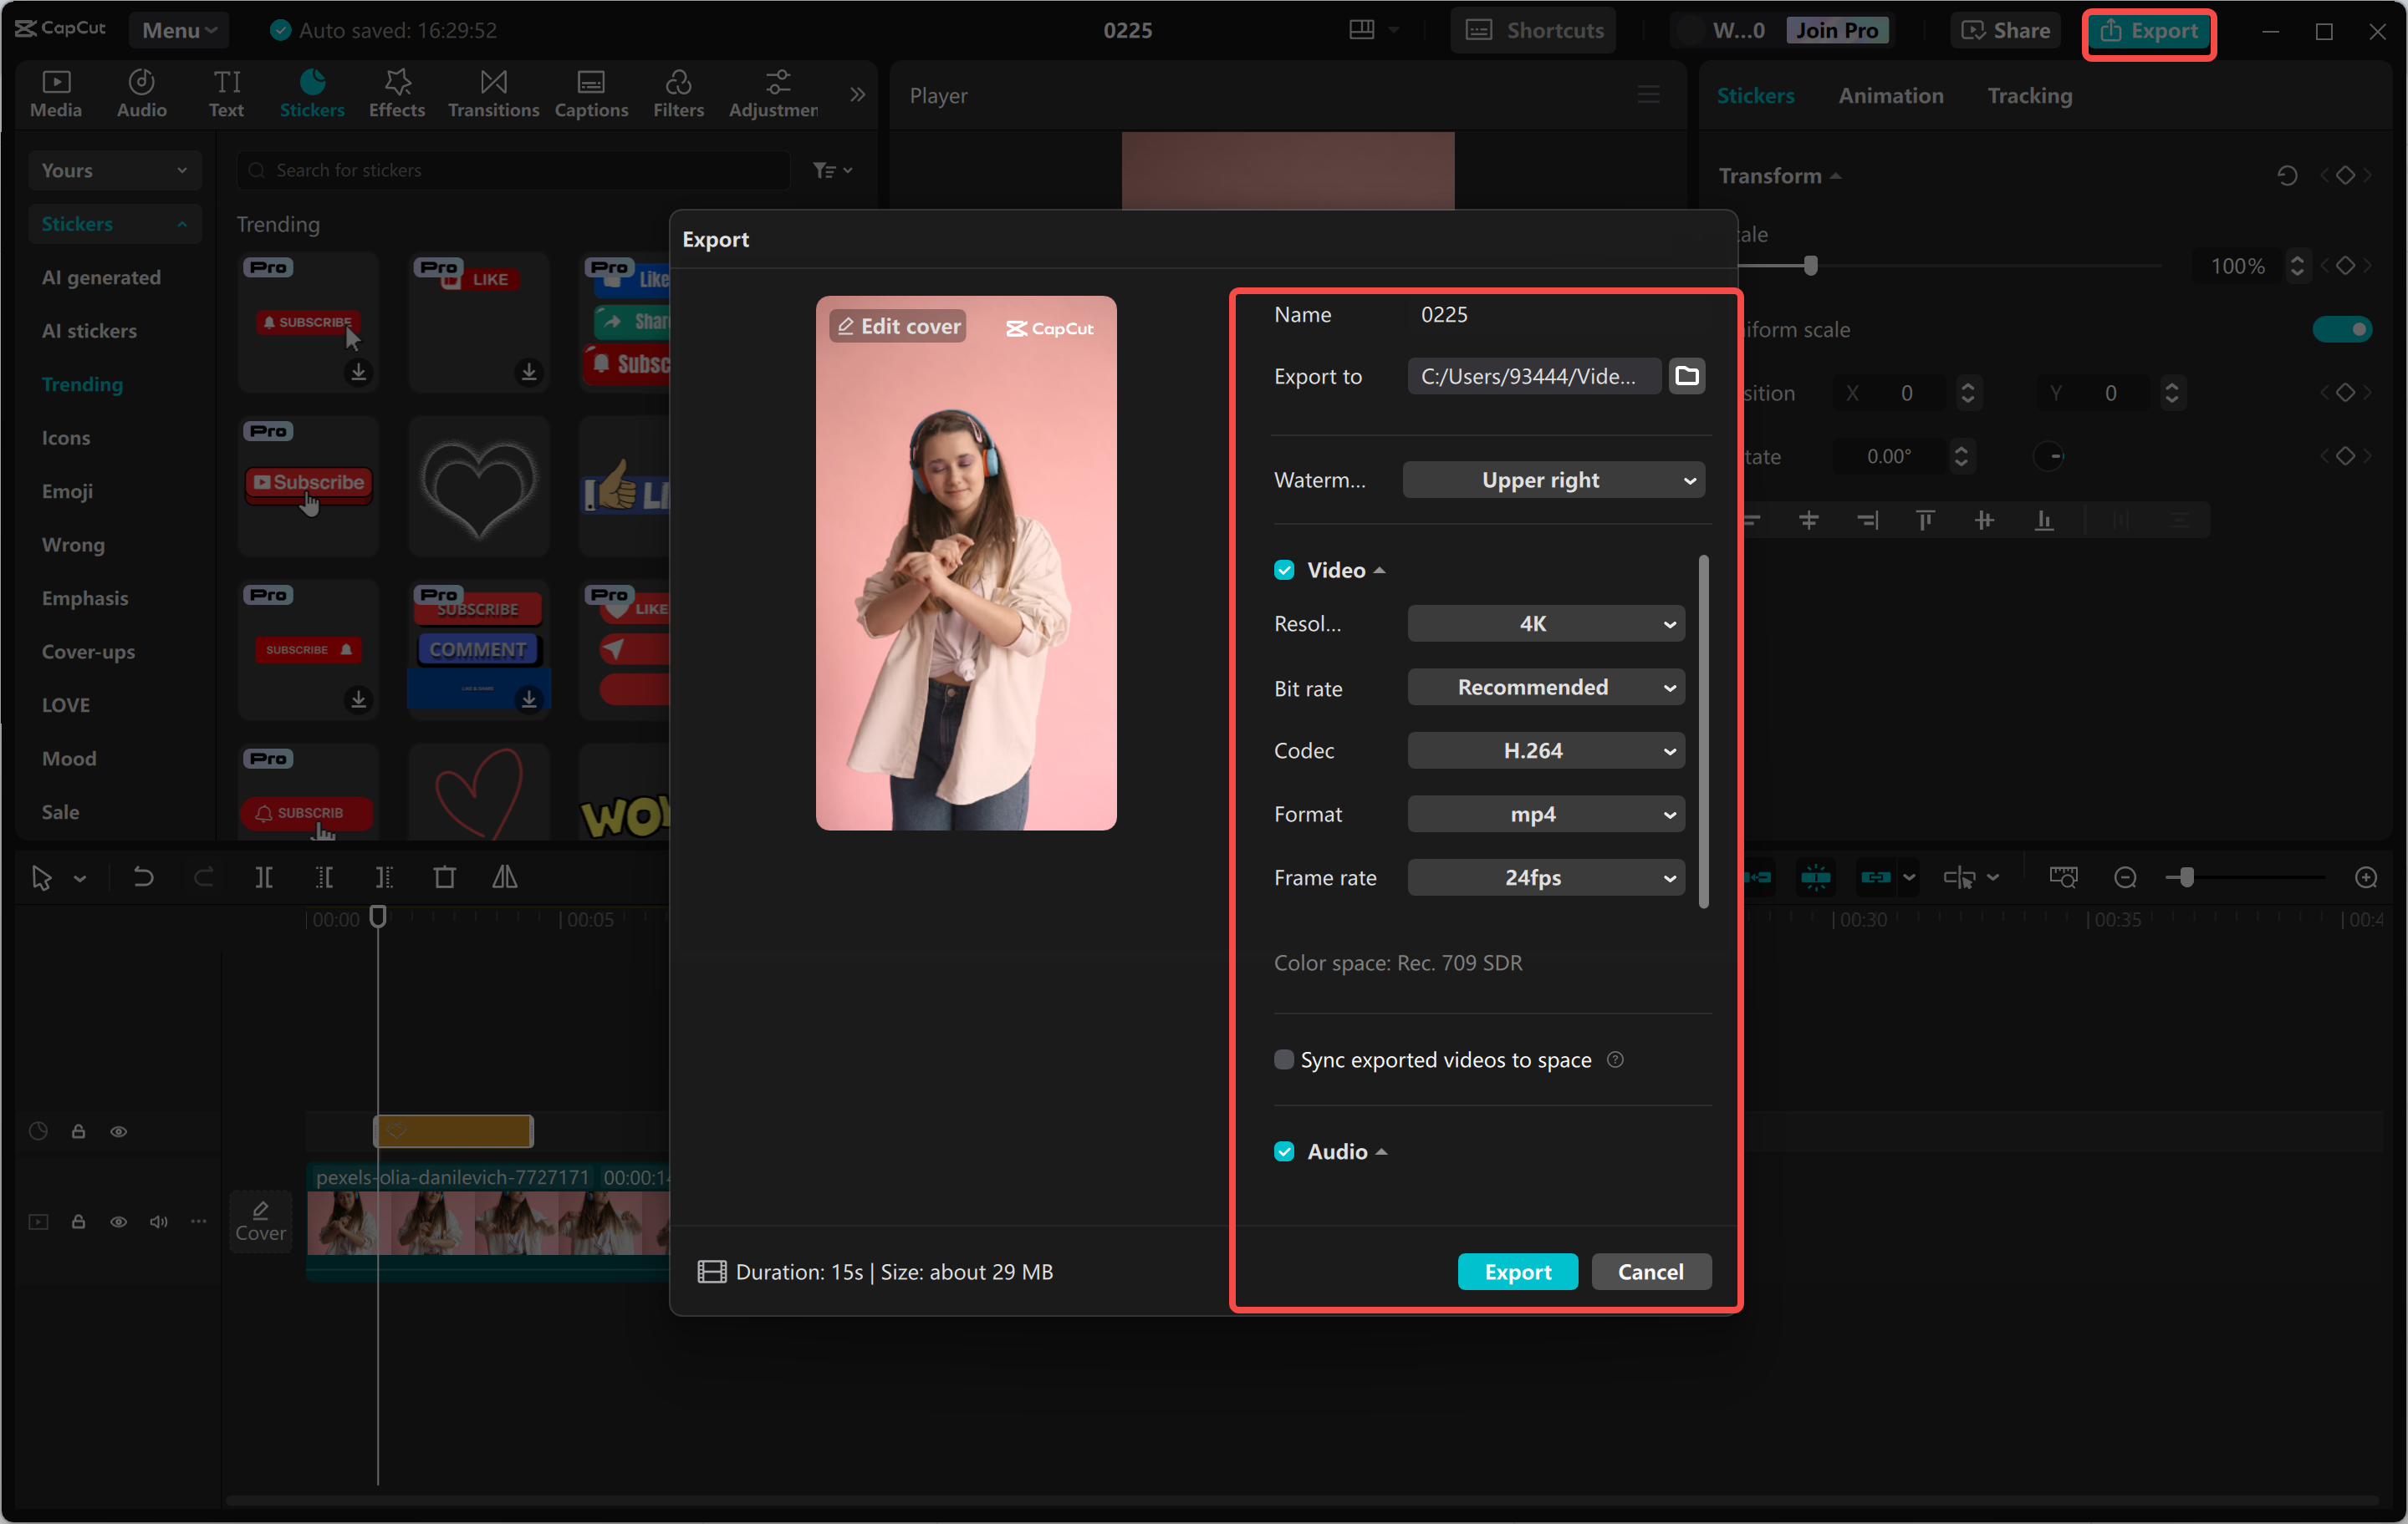Click the Export button in the dialog
This screenshot has height=1524, width=2408.
click(1517, 1271)
